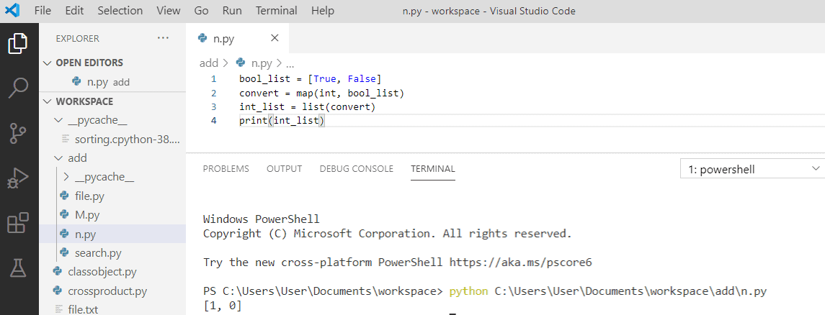Click line number 4 in the gutter
Viewport: 825px width, 315px height.
[x=213, y=121]
